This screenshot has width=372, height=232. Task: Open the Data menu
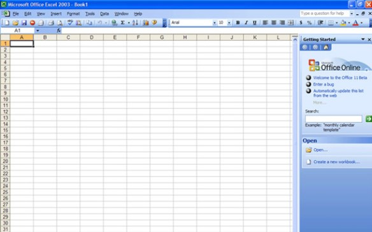pyautogui.click(x=104, y=14)
